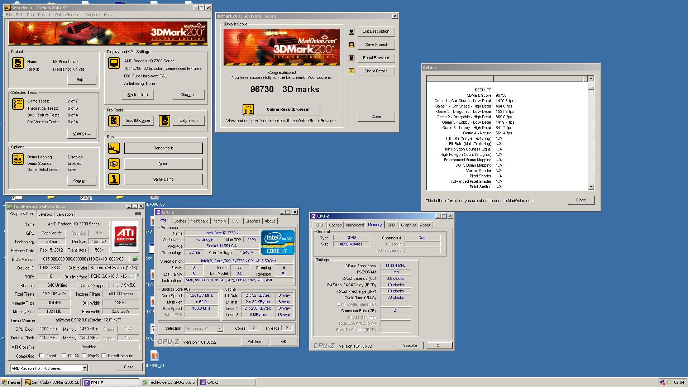Viewport: 688px width, 387px height.
Task: Open the Help menu in 3DMark2001
Action: click(x=107, y=15)
